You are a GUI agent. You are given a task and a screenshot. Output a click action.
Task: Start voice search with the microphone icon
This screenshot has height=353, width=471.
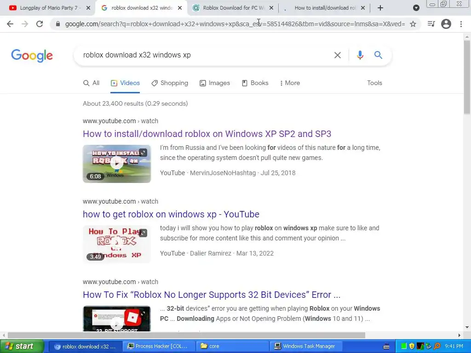click(360, 55)
